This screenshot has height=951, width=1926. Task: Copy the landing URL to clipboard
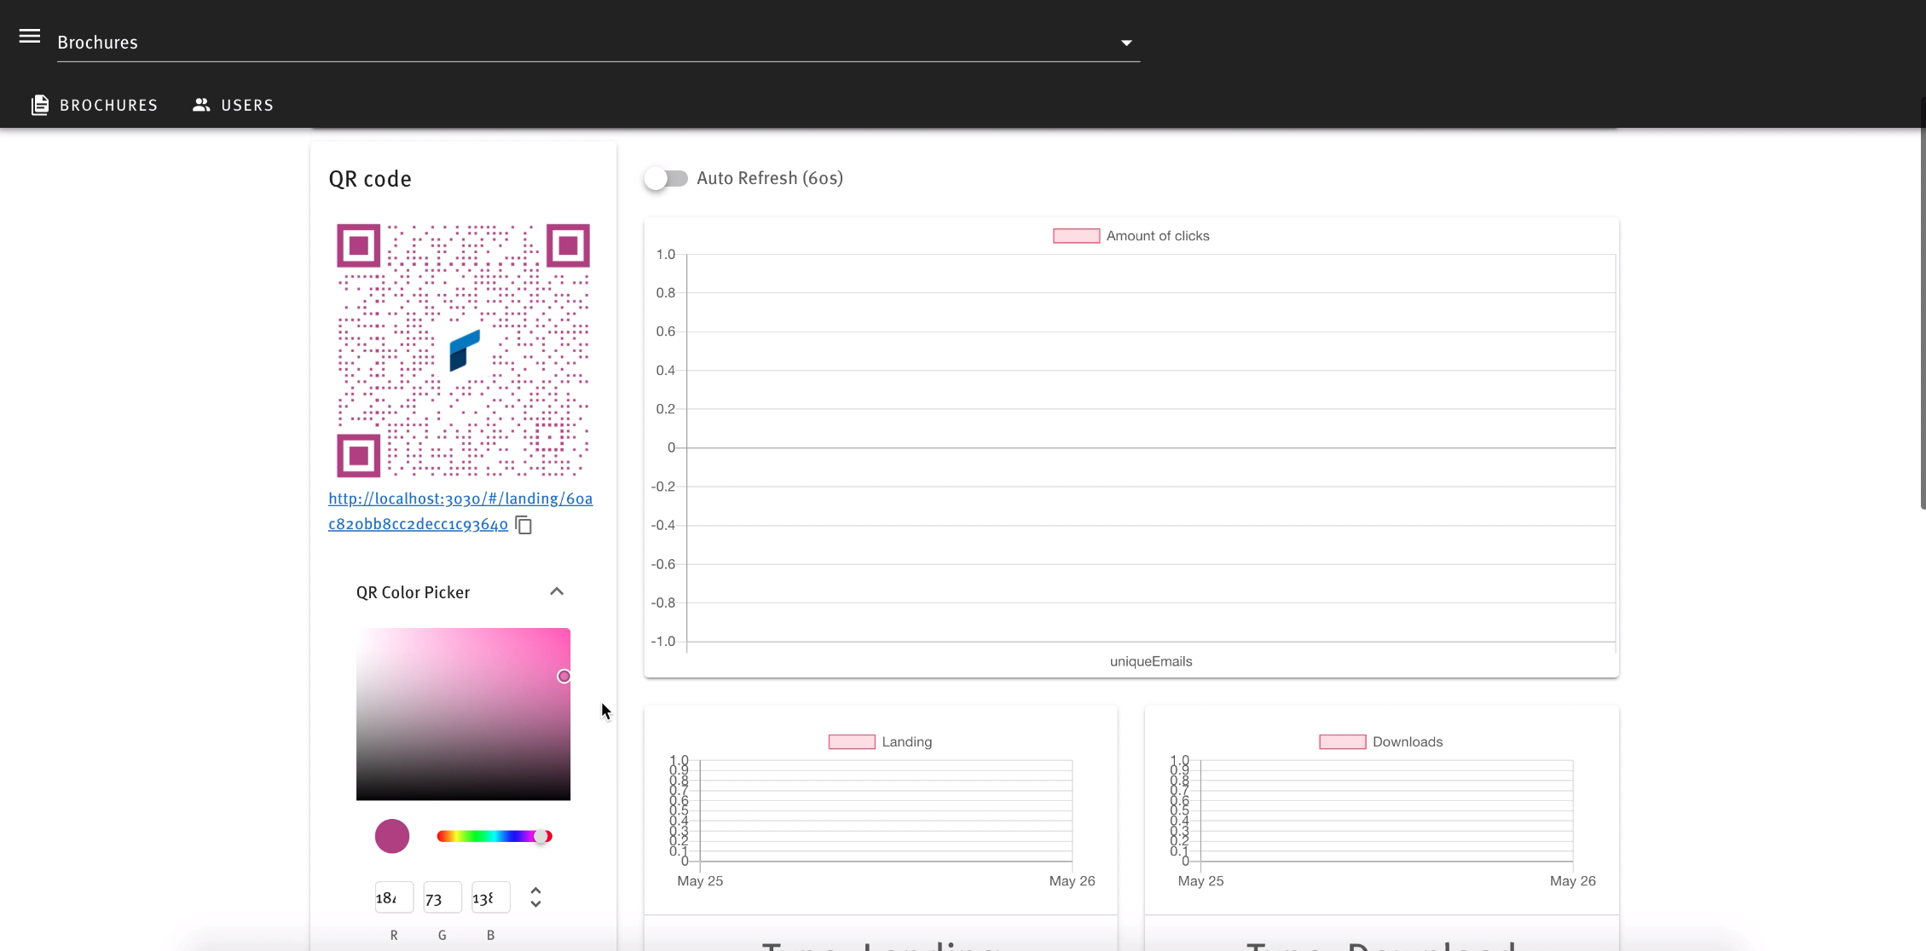pos(523,525)
